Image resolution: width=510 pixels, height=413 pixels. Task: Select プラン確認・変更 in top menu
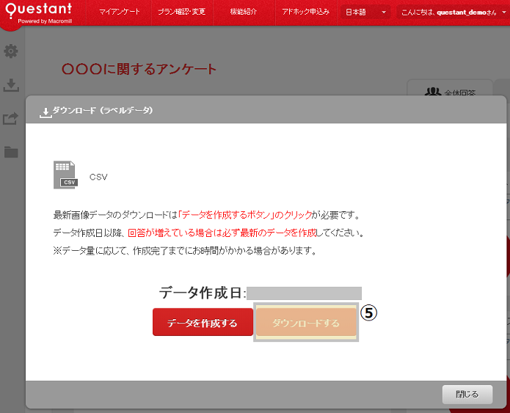181,12
